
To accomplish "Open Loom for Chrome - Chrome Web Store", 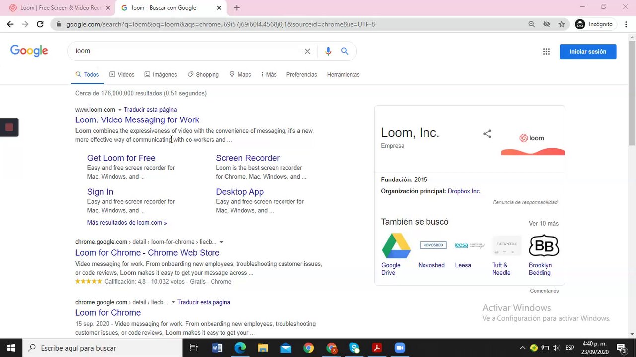I will click(x=147, y=253).
